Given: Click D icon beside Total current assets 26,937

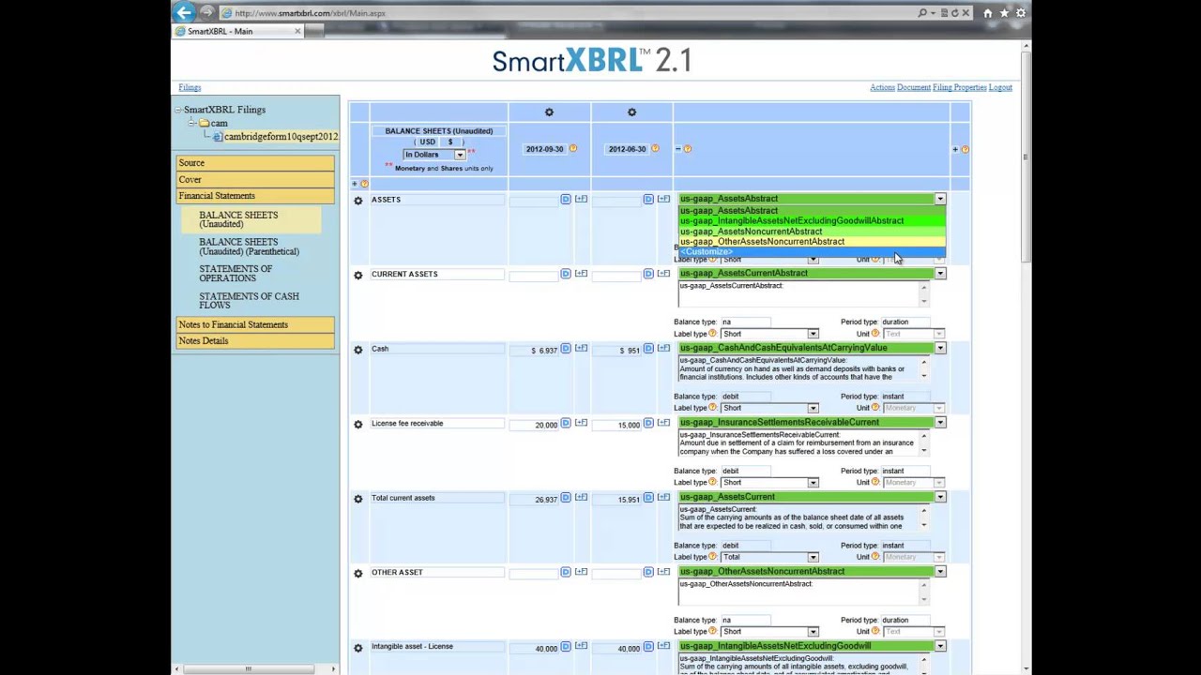Looking at the screenshot, I should (565, 498).
